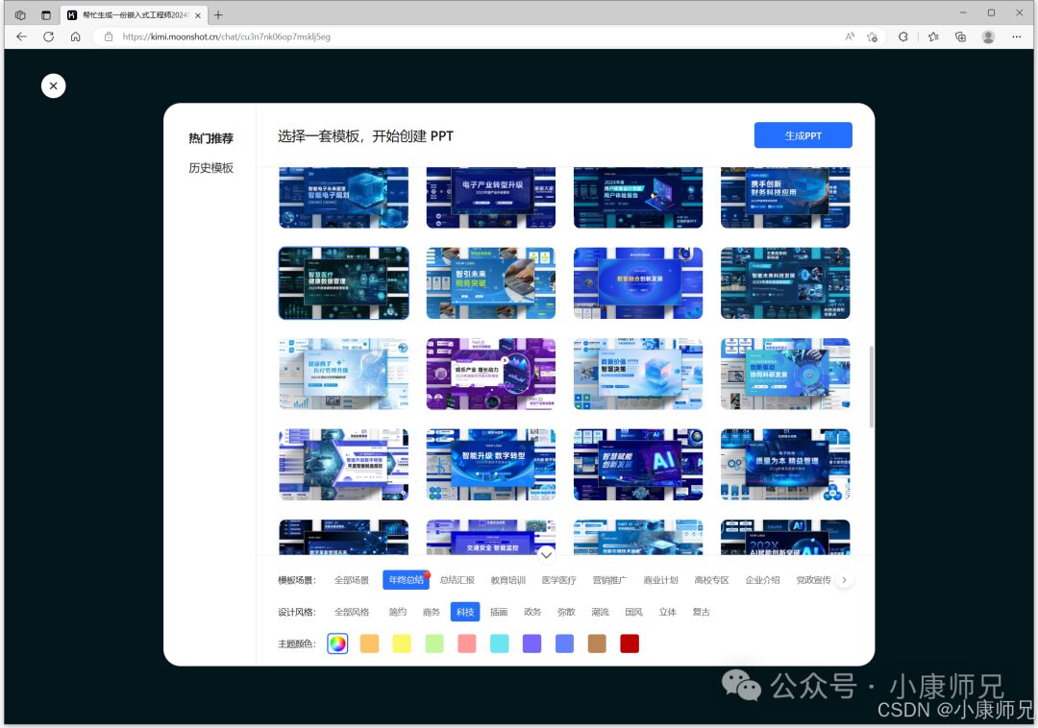Viewport: 1038px width, 728px height.
Task: Select the cyan theme color swatch
Action: [499, 643]
